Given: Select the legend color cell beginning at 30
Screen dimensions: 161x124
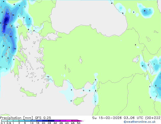Looking at the screenshot, I should [x=57, y=121].
